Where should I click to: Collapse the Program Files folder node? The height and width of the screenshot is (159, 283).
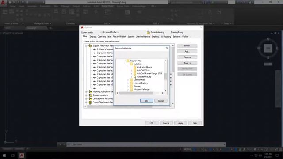point(125,61)
